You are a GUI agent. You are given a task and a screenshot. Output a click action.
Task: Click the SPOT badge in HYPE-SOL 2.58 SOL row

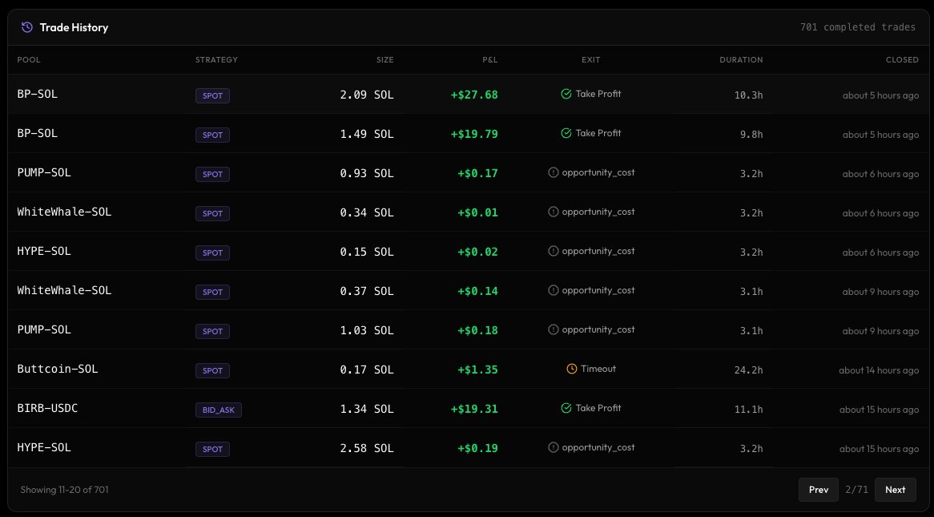pyautogui.click(x=212, y=450)
